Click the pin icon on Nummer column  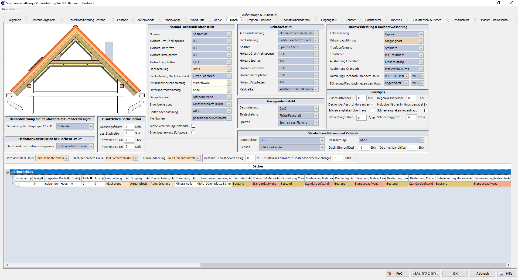tap(30, 178)
